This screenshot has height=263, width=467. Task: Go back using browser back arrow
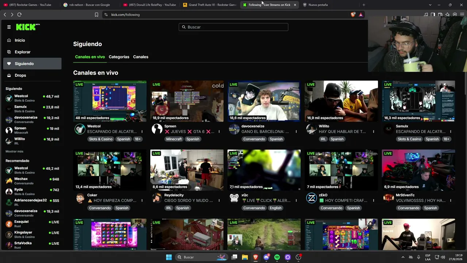(5, 15)
